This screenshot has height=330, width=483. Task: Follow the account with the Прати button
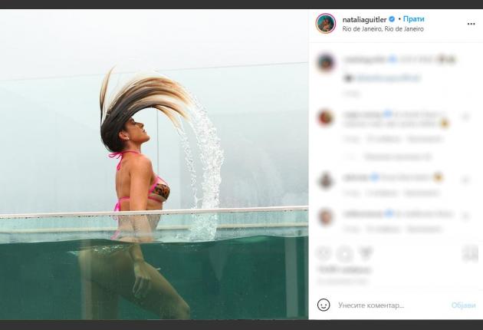413,19
